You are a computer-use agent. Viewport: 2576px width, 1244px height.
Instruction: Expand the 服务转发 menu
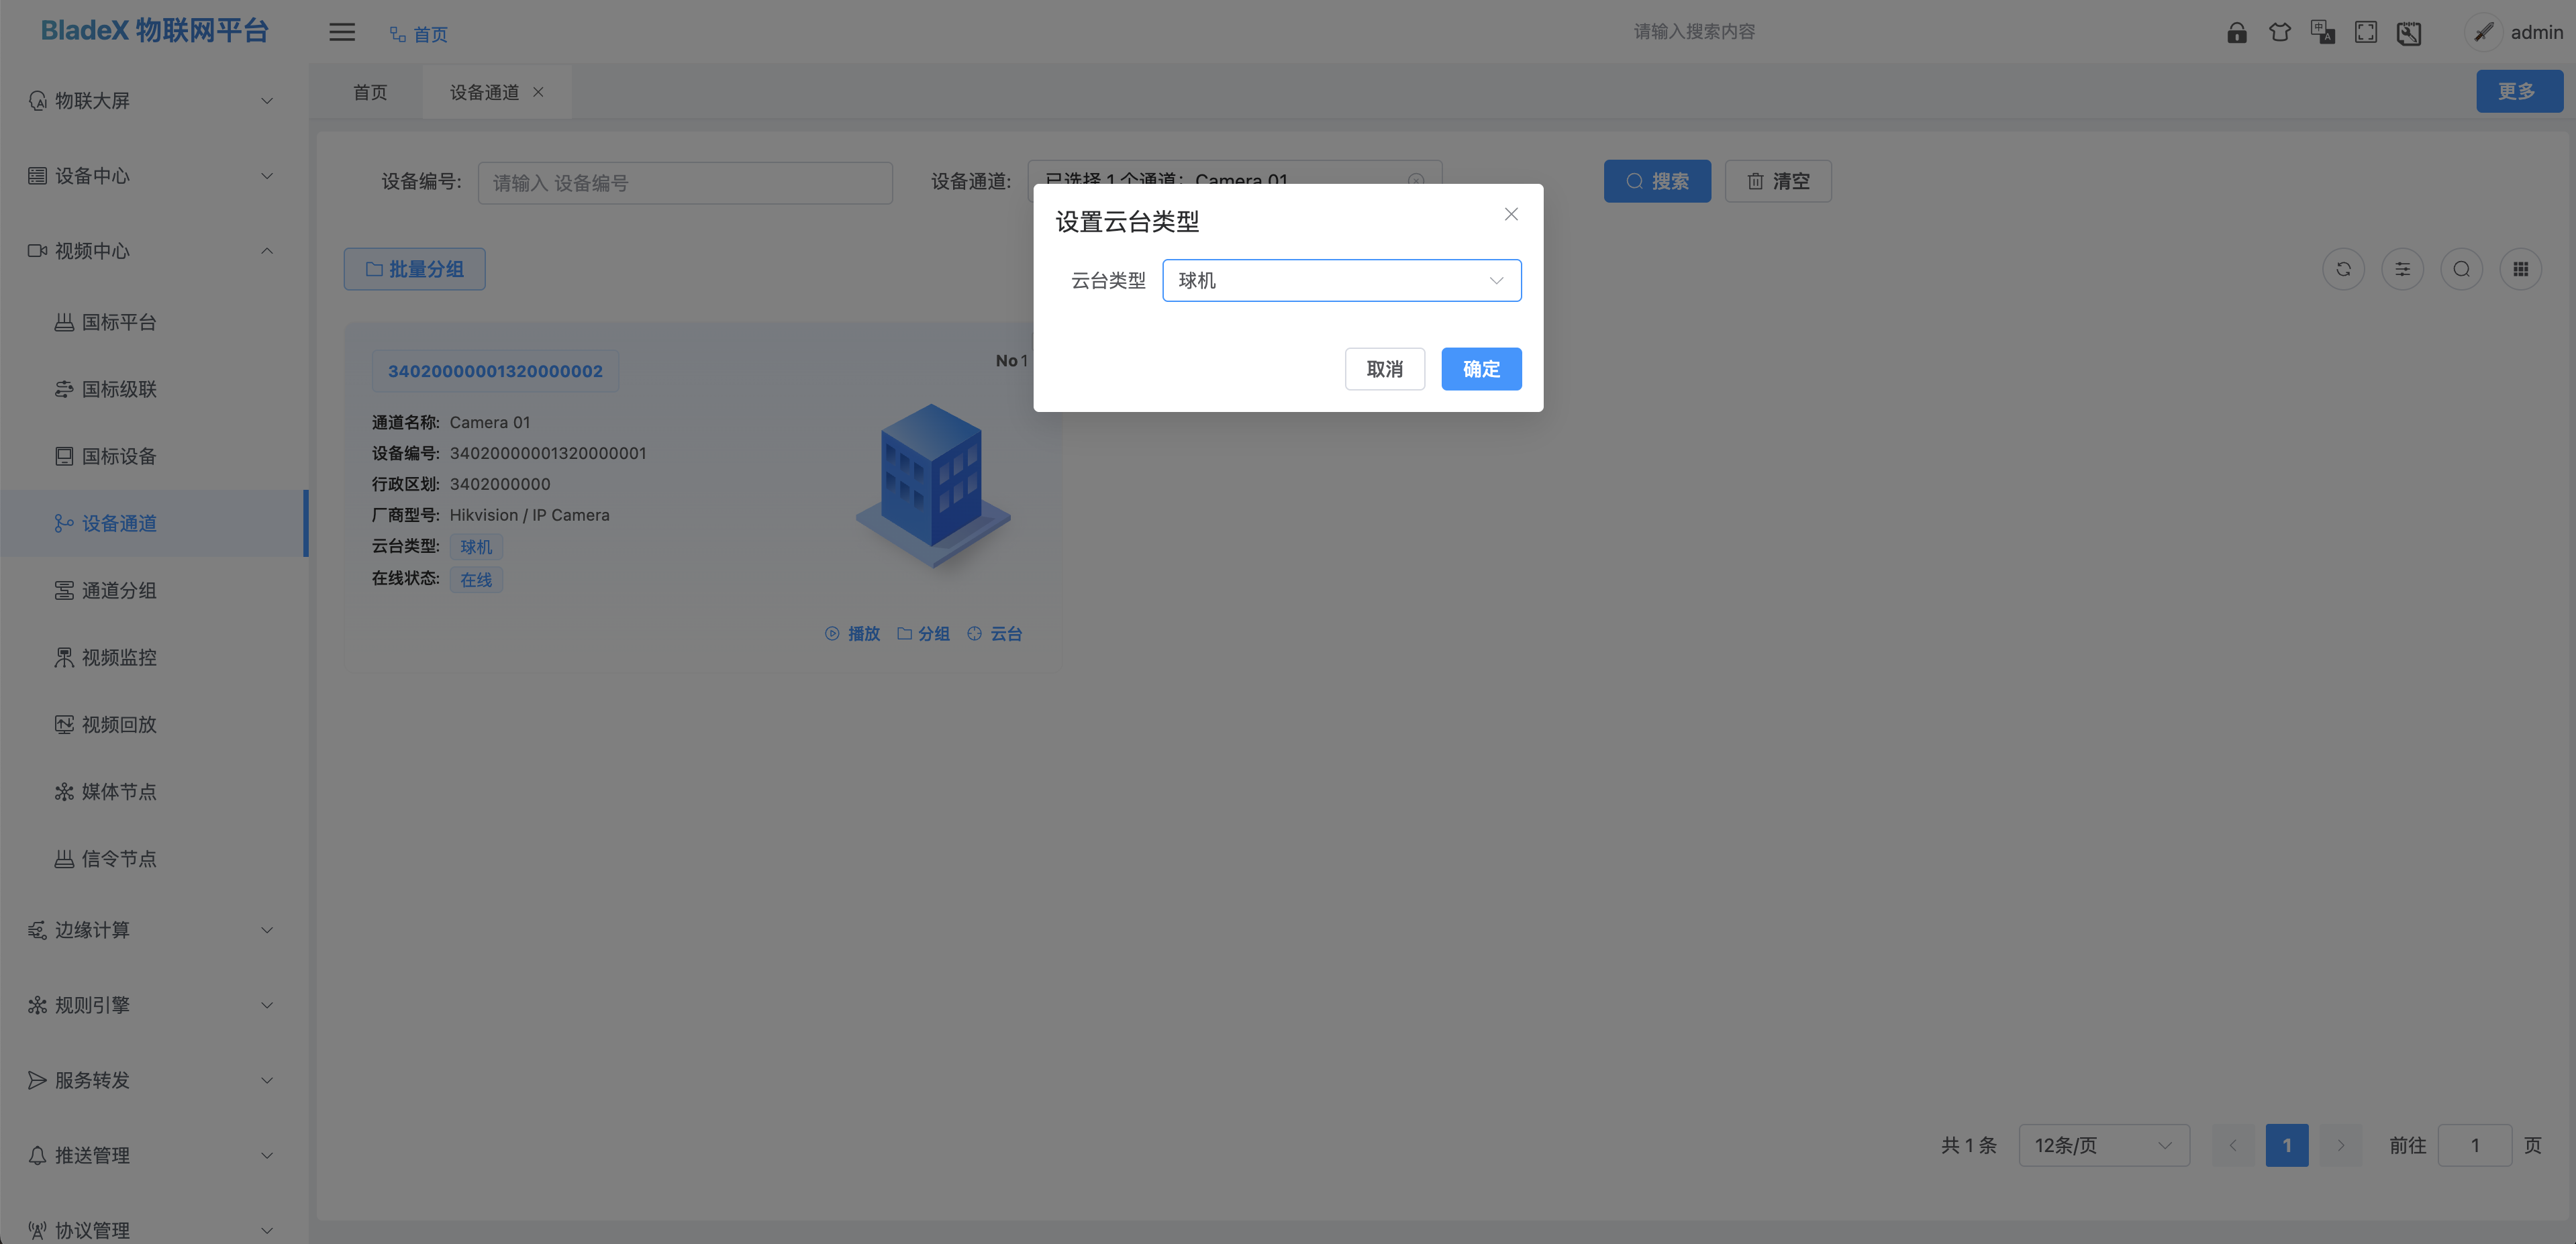pos(154,1080)
